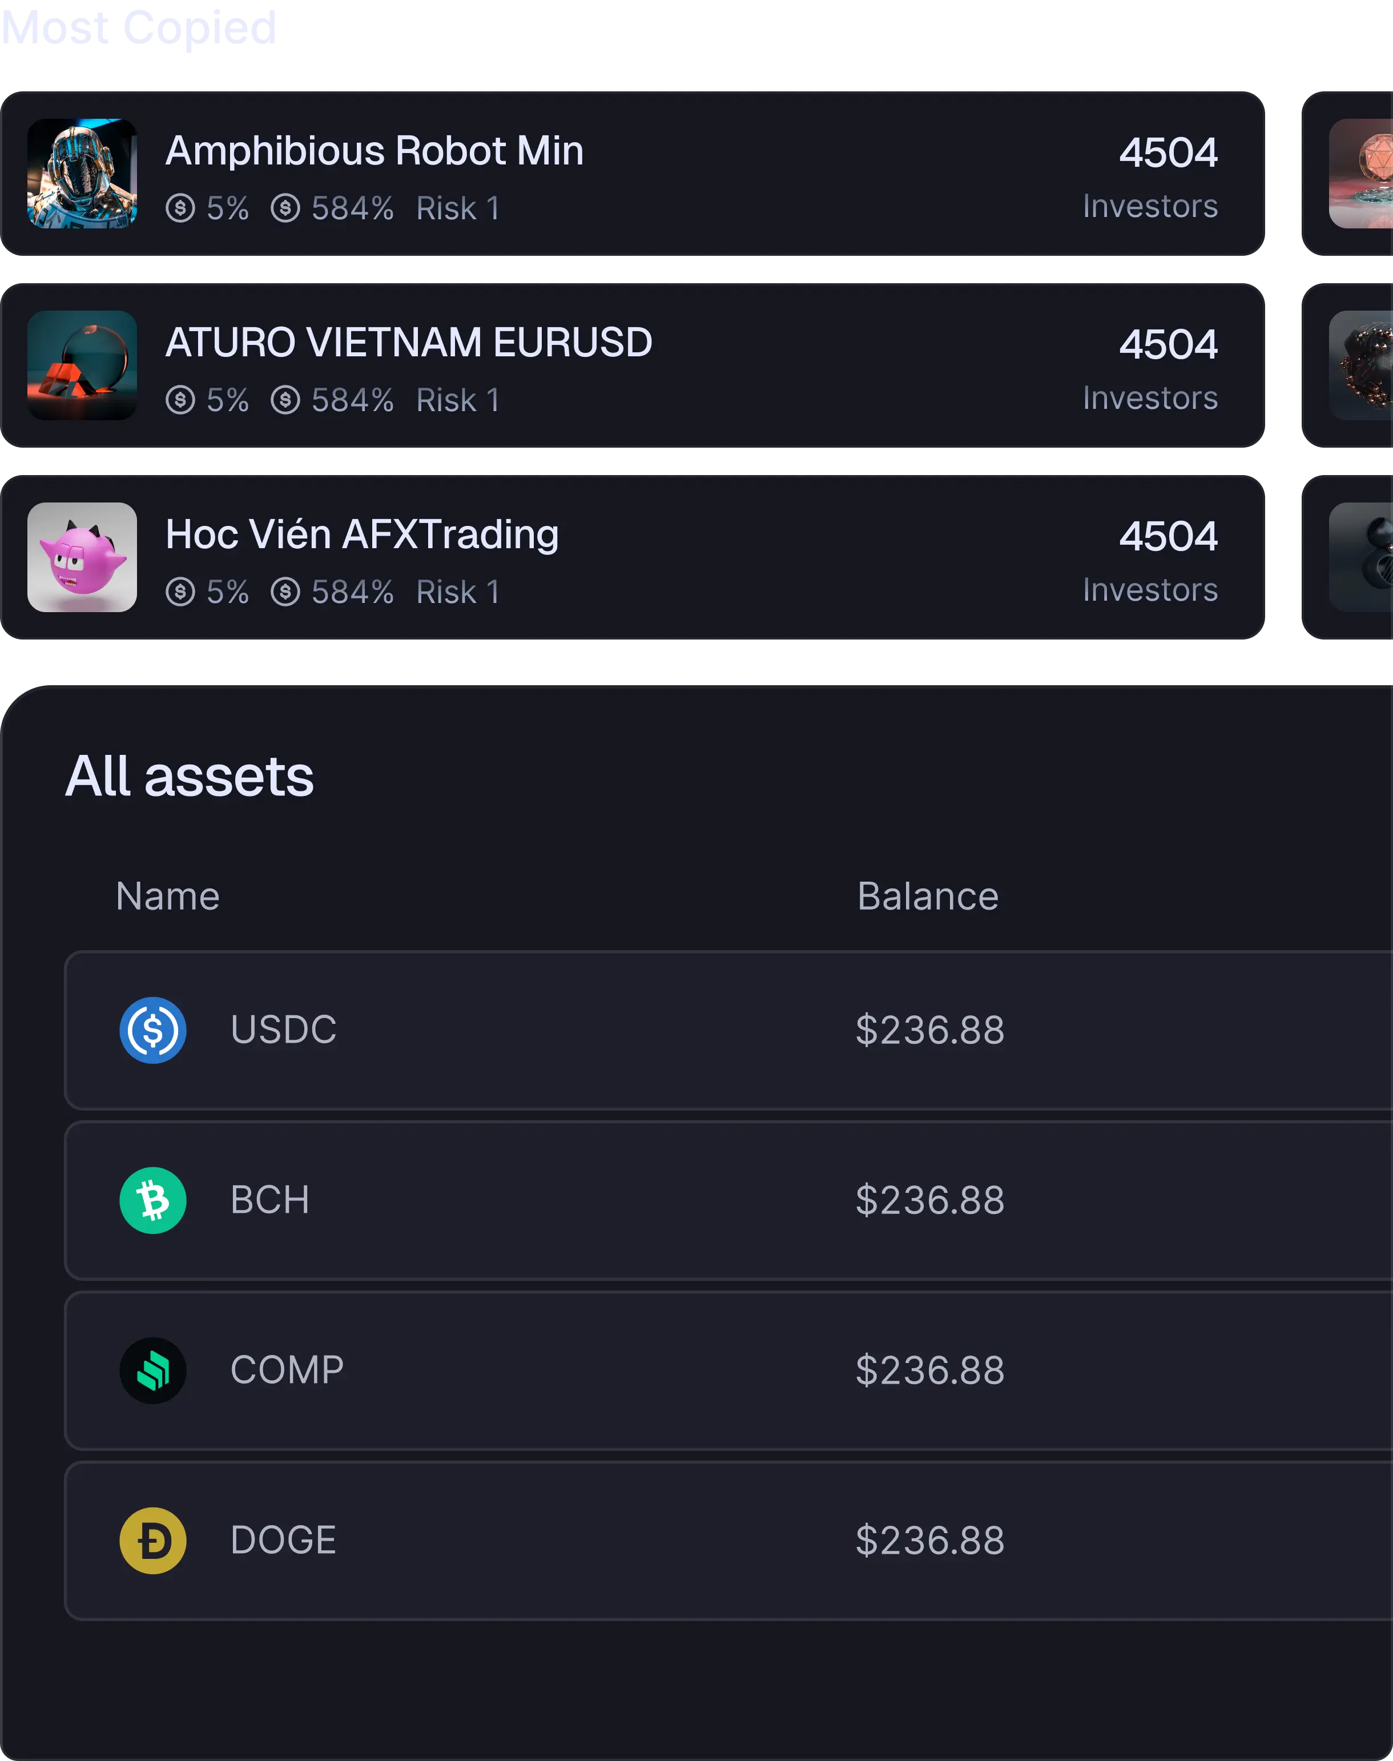Click the 584% profit icon under Hoc Vién AFXTrading

click(285, 592)
